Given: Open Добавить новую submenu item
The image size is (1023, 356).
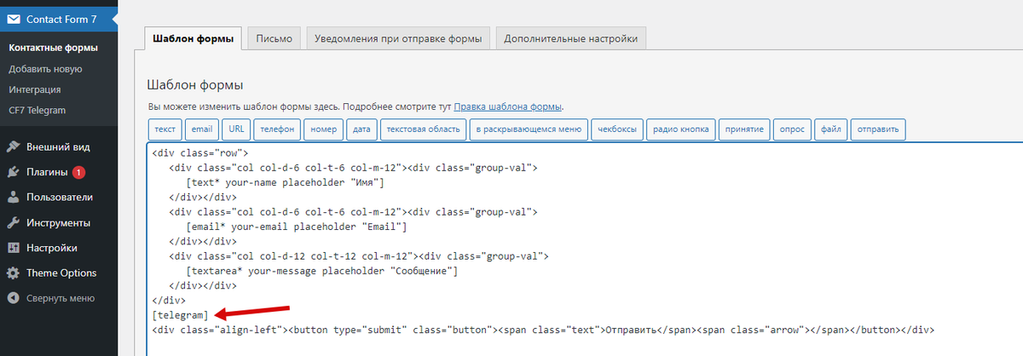Looking at the screenshot, I should (x=46, y=69).
